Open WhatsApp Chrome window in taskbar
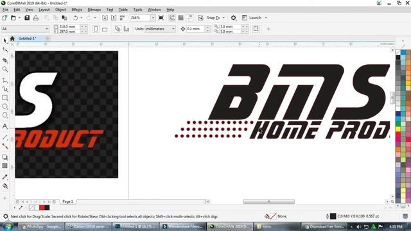Image resolution: width=411 pixels, height=231 pixels. point(41,227)
